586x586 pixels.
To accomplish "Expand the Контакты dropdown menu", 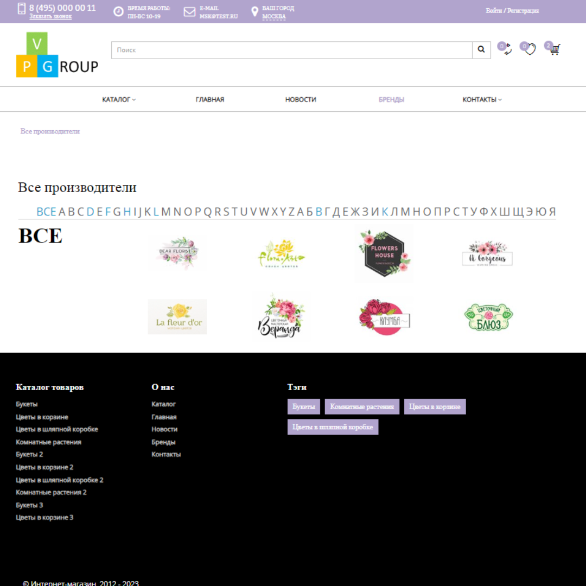I will coord(482,100).
